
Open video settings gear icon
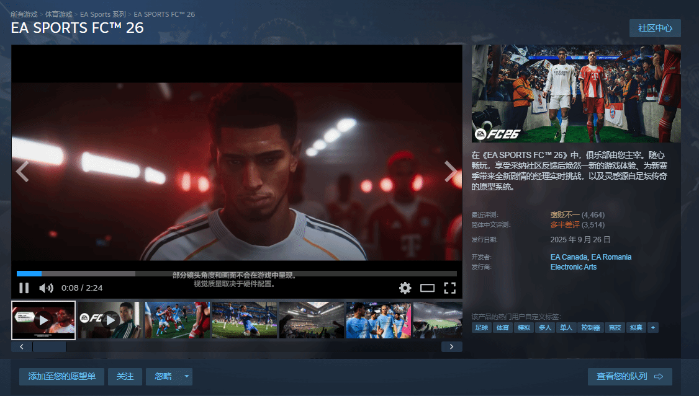405,288
